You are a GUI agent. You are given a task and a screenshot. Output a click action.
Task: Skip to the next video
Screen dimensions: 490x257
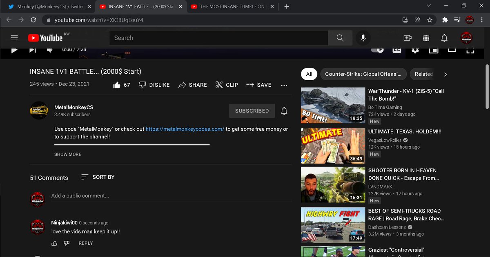pos(33,50)
